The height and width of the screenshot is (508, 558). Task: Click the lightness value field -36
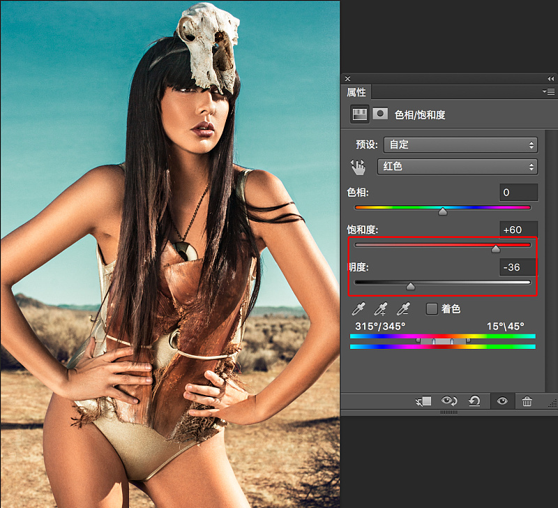518,267
